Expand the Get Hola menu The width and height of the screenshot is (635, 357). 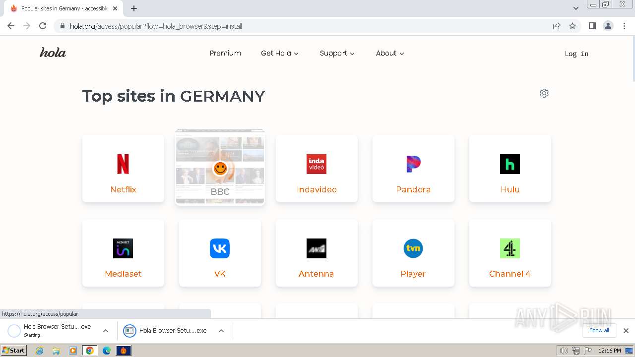[x=280, y=53]
